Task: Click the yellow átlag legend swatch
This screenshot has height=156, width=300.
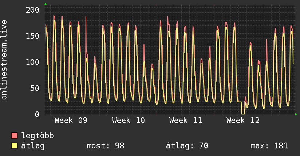Action: coord(14,146)
